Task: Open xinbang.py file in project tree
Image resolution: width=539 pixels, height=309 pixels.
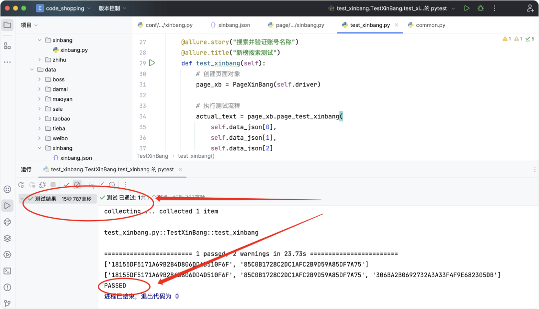Action: 70,50
